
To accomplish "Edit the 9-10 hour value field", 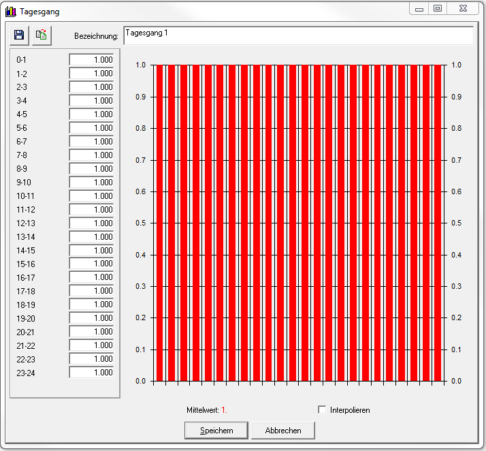I will click(x=91, y=183).
